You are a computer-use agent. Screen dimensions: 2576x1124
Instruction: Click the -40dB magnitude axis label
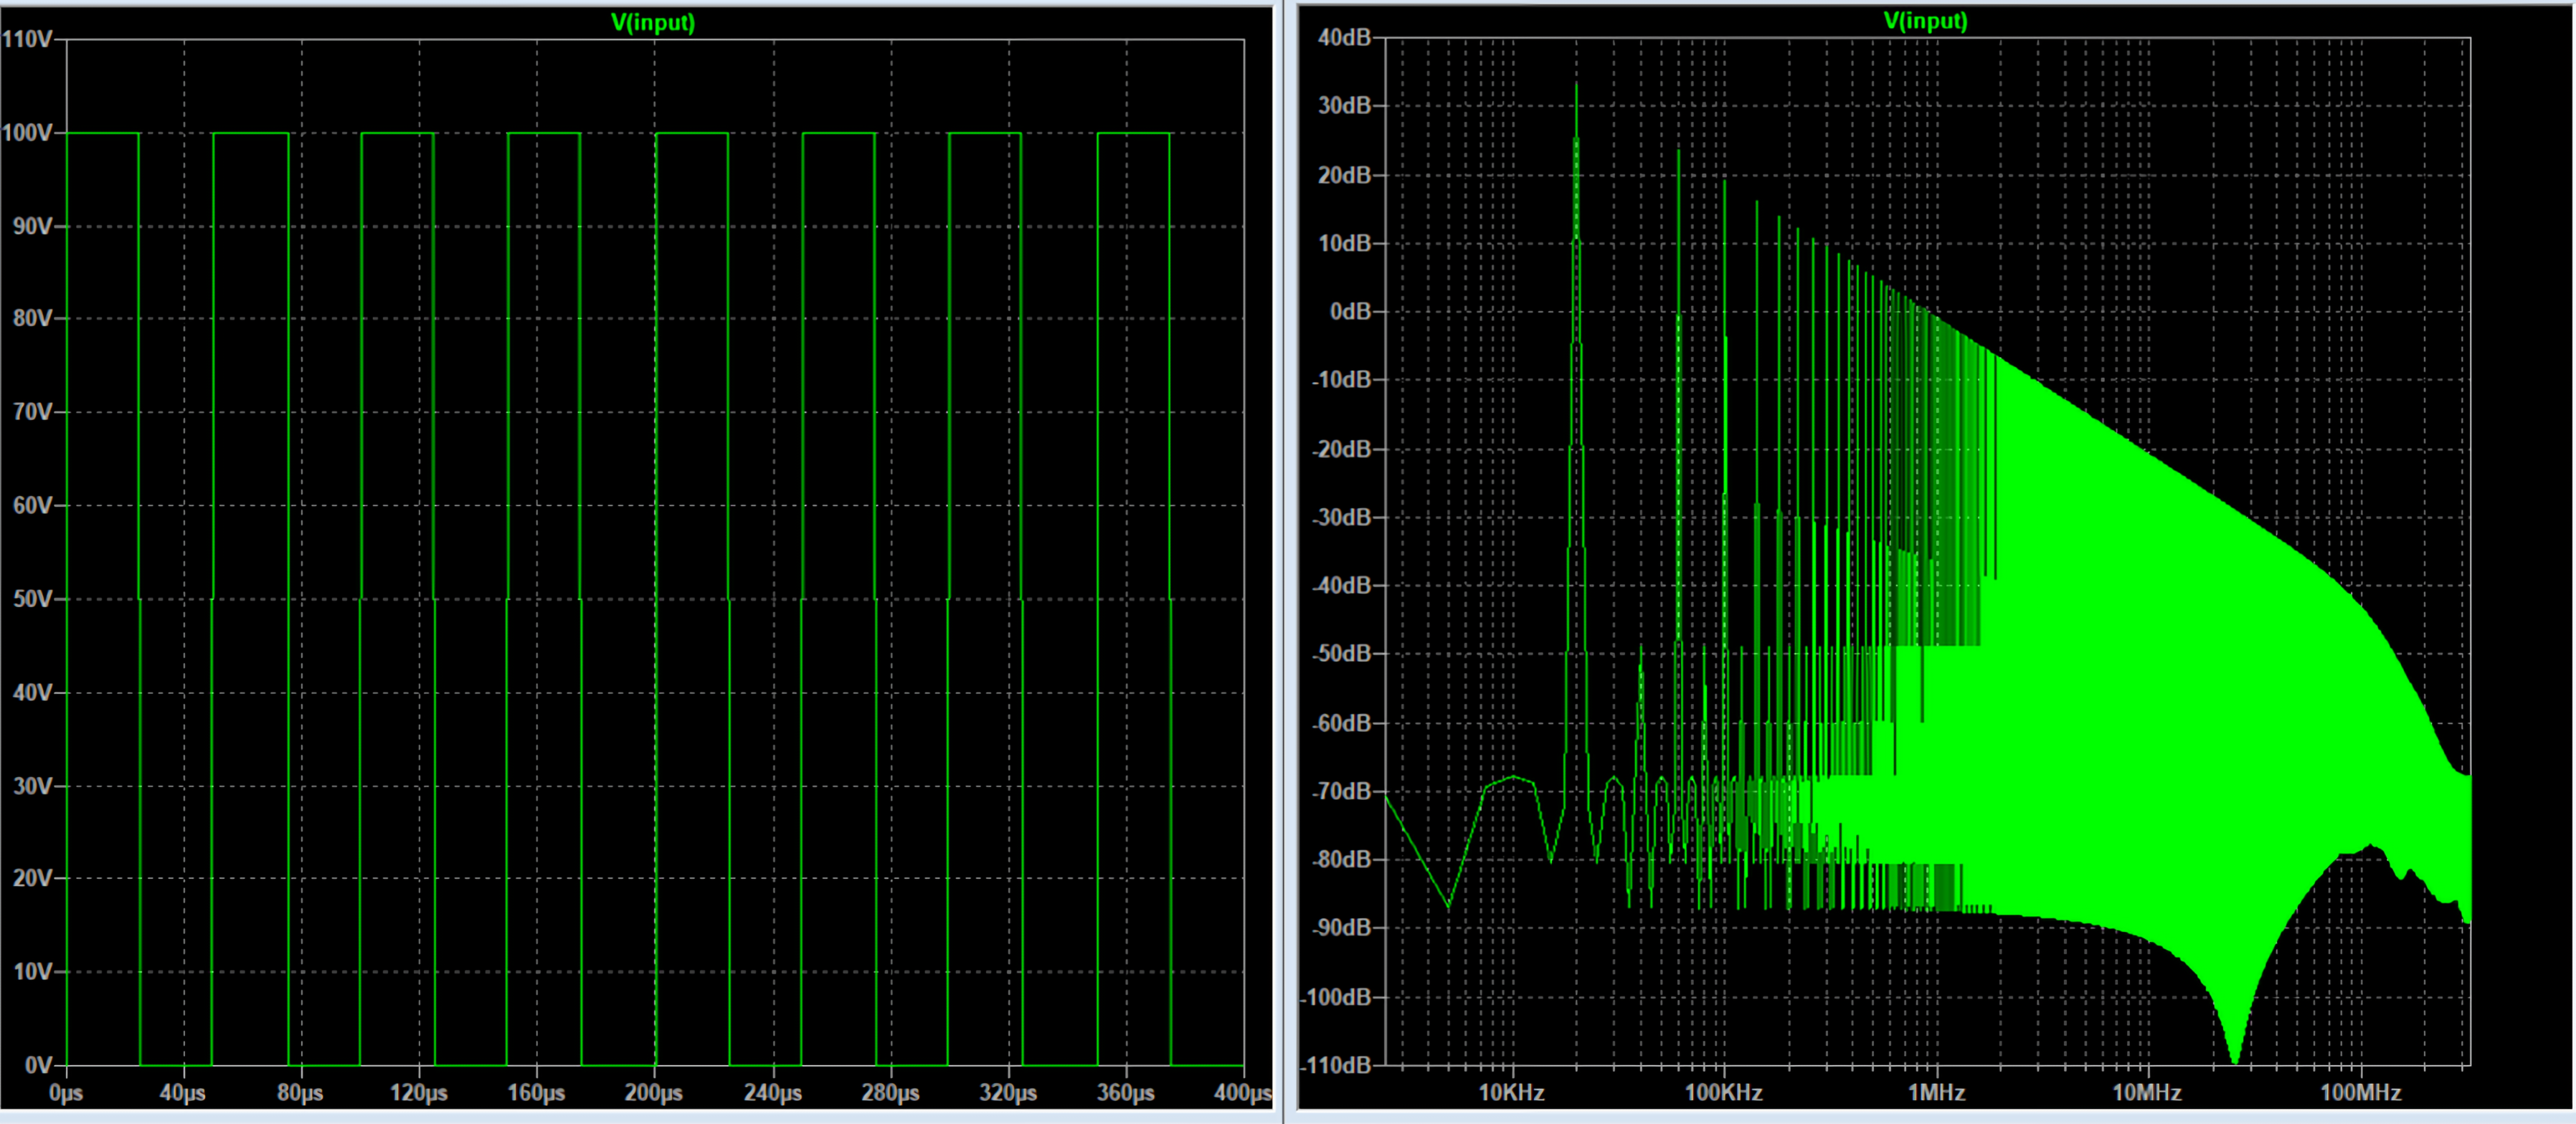tap(1341, 585)
